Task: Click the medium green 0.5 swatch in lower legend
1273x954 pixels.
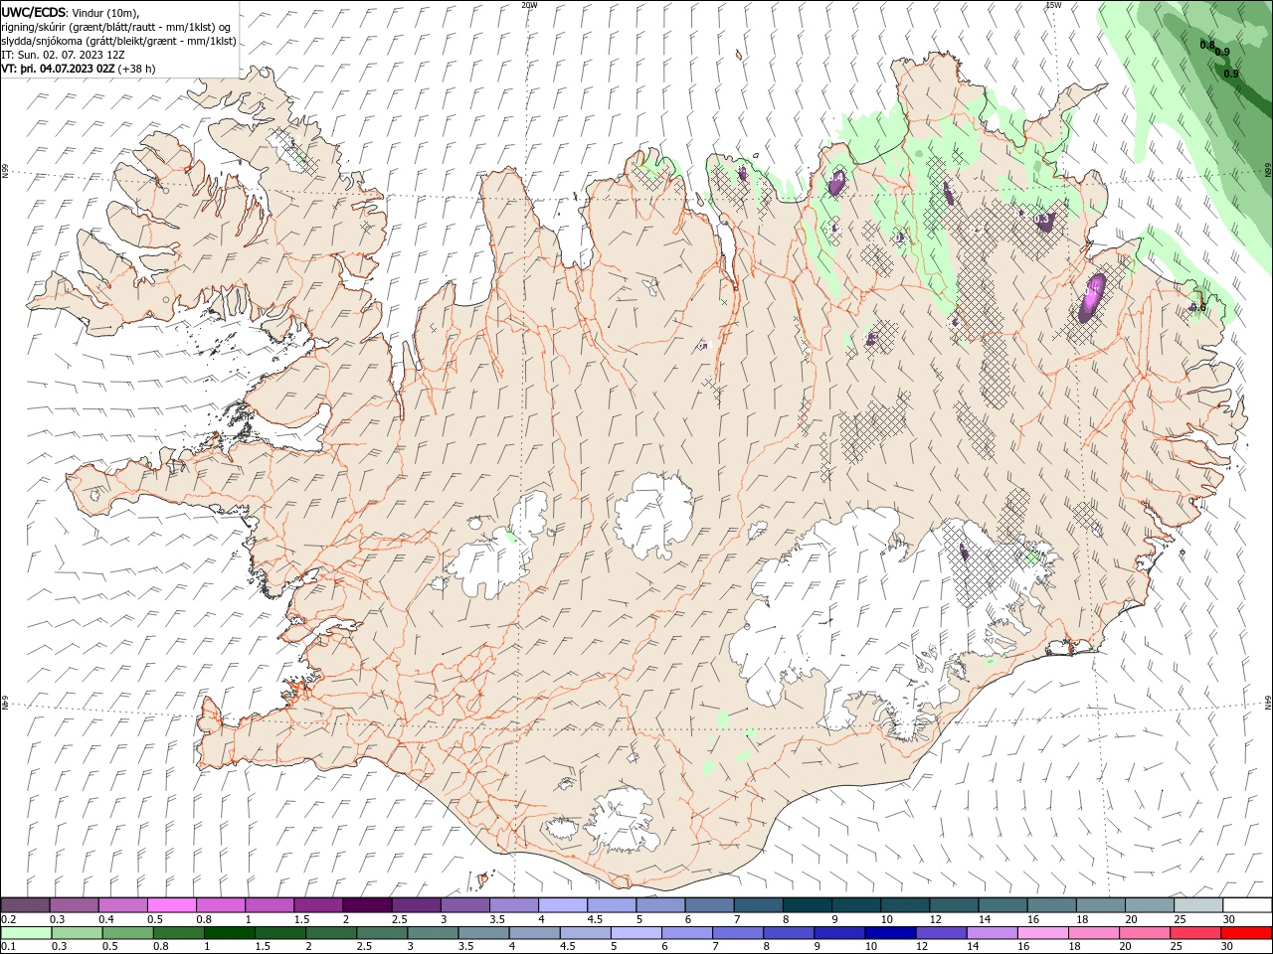Action: click(x=126, y=933)
